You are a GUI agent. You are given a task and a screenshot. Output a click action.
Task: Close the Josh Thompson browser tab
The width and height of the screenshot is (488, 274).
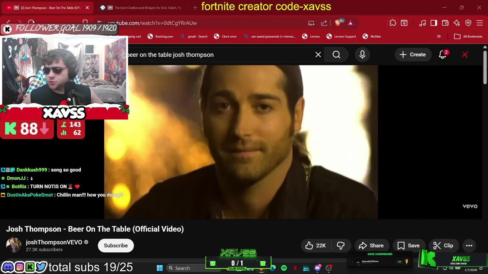(x=87, y=8)
